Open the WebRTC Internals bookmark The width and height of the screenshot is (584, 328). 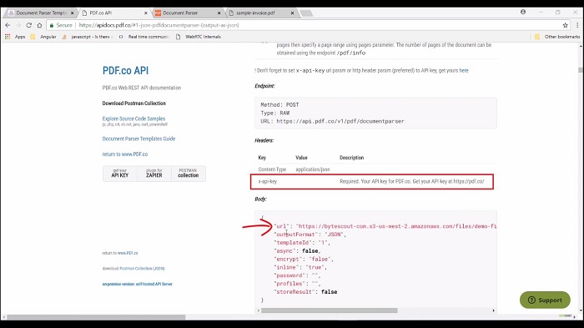[199, 37]
